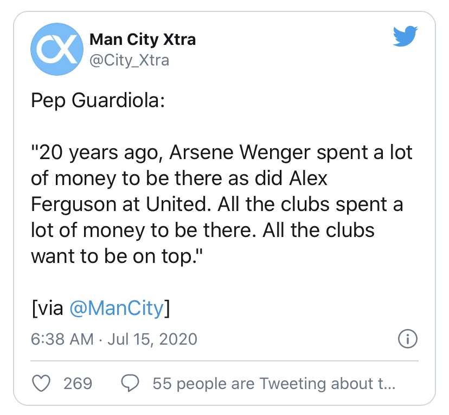
Task: Click the @City_Xtra handle
Action: (129, 60)
